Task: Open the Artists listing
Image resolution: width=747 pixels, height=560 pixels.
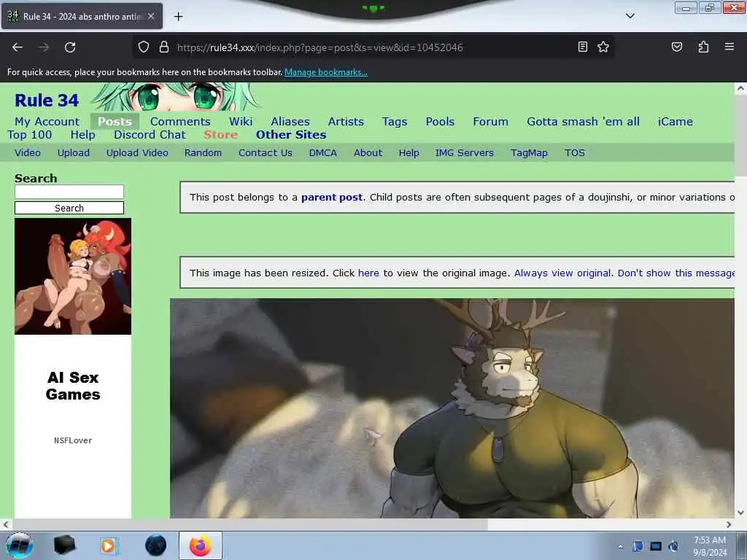Action: click(346, 122)
